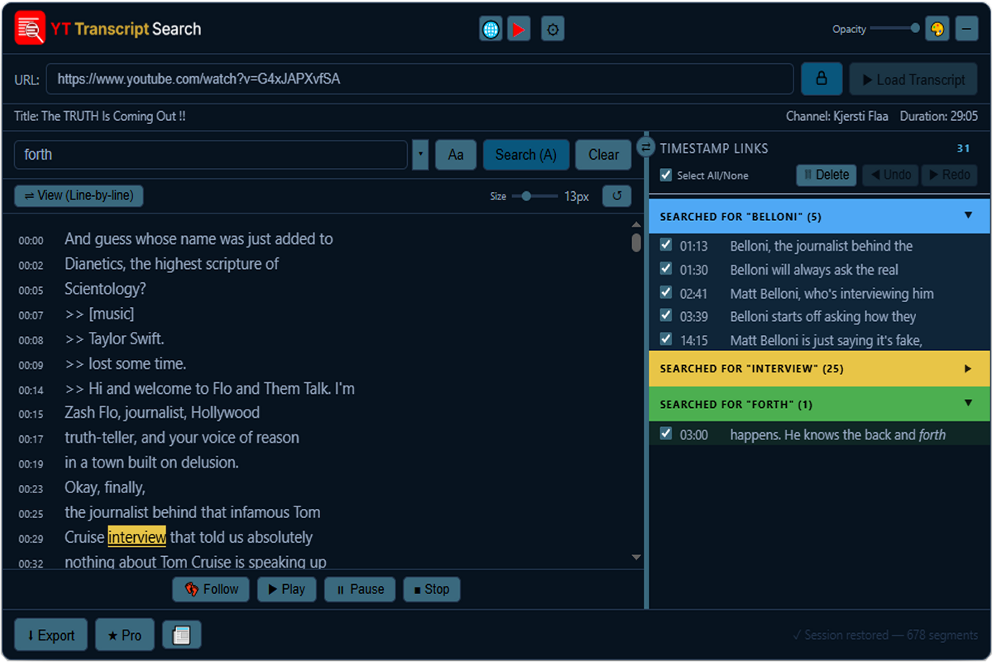
Task: Click the Stop playback button
Action: point(431,589)
